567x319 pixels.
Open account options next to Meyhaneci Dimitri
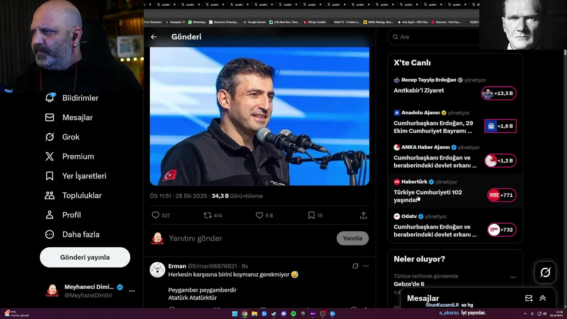pos(132,291)
